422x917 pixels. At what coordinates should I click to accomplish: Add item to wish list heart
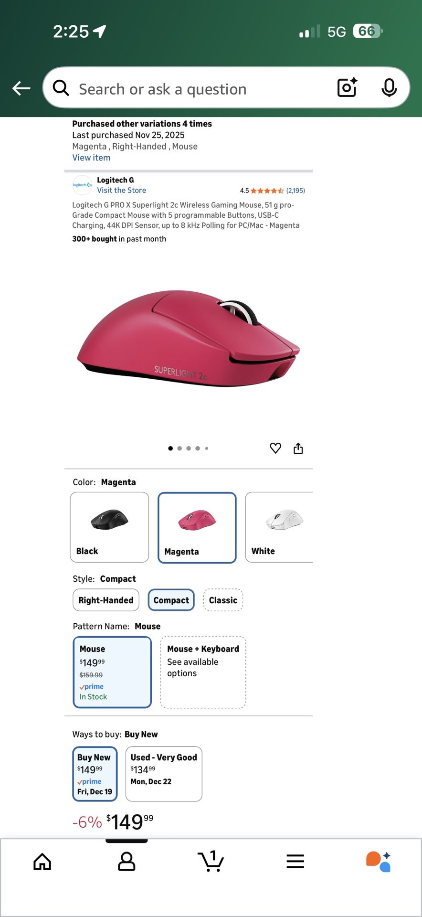click(275, 448)
